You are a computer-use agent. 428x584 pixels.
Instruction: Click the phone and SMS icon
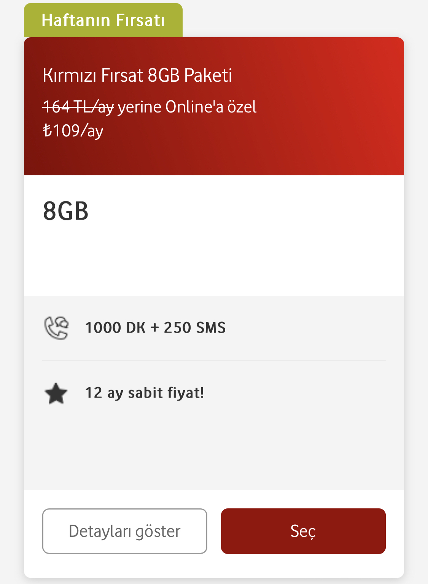point(56,328)
